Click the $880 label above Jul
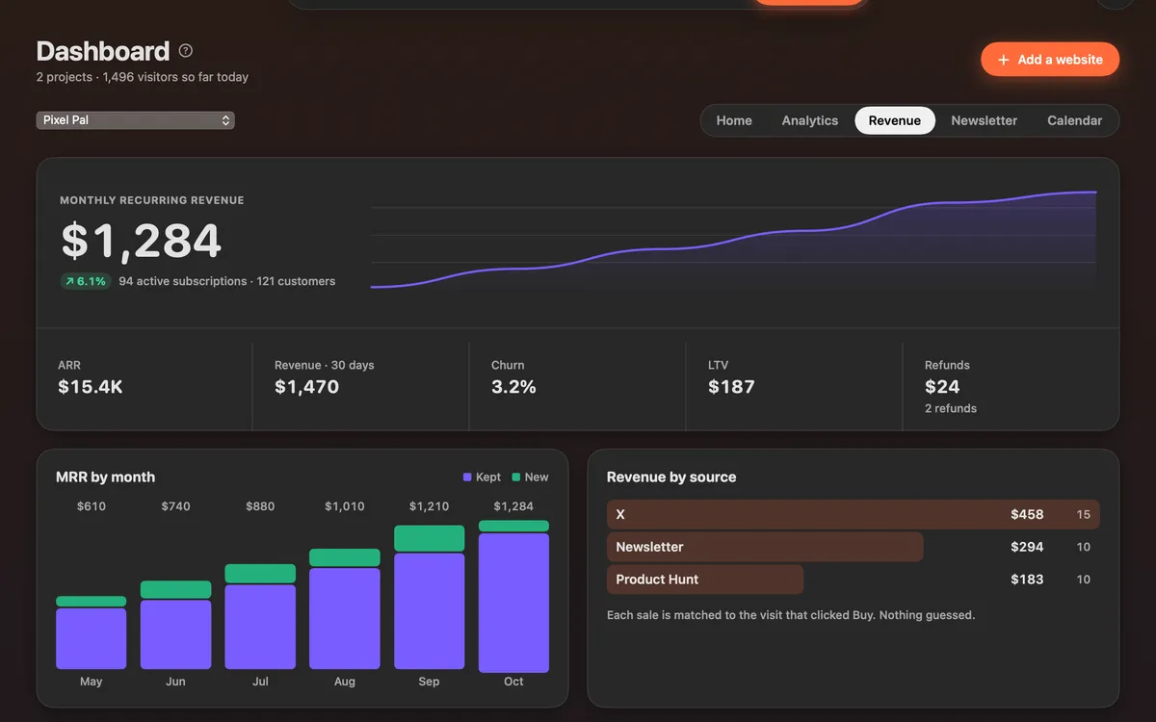Viewport: 1156px width, 722px height. [260, 506]
